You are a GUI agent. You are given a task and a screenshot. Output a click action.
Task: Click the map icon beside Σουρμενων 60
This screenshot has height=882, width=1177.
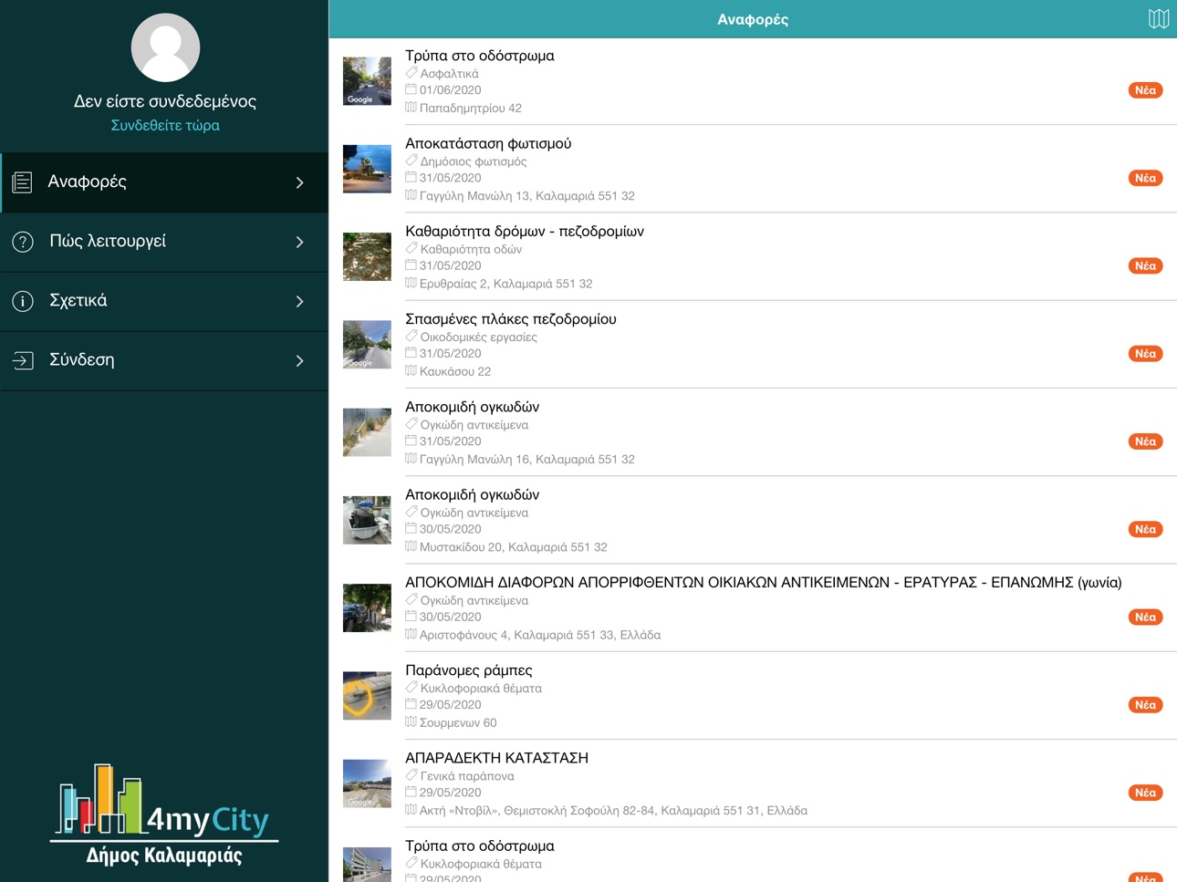[x=411, y=721]
